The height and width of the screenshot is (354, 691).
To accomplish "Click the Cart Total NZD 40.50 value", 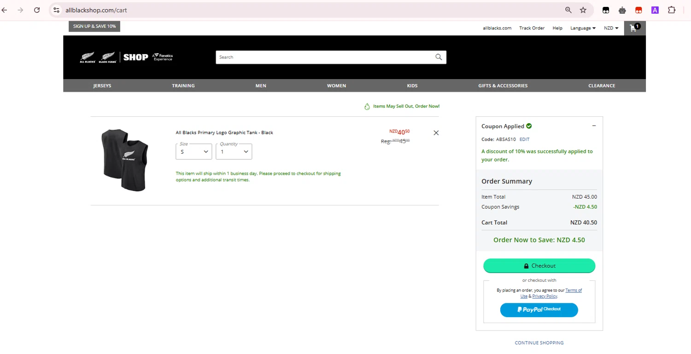I will tap(583, 223).
